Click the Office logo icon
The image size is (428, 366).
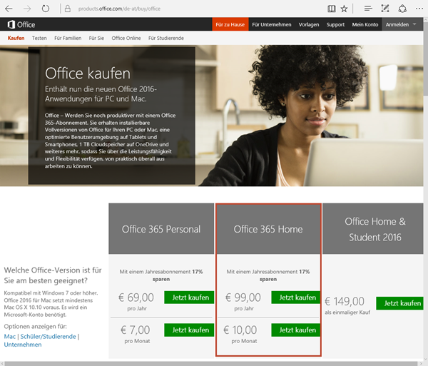[11, 24]
